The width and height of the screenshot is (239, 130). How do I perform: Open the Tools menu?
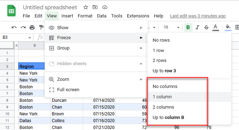pos(116,16)
